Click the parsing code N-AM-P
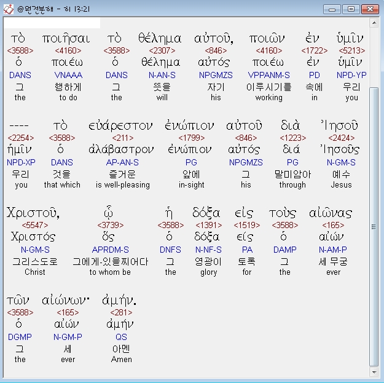 333,250
